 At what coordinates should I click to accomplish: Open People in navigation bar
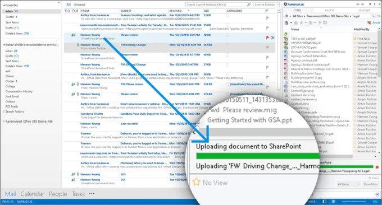pos(58,194)
